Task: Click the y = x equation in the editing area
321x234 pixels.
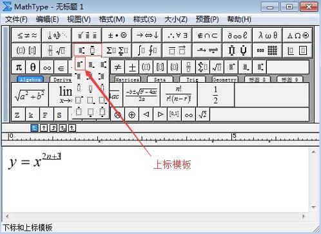Action: [x=35, y=161]
